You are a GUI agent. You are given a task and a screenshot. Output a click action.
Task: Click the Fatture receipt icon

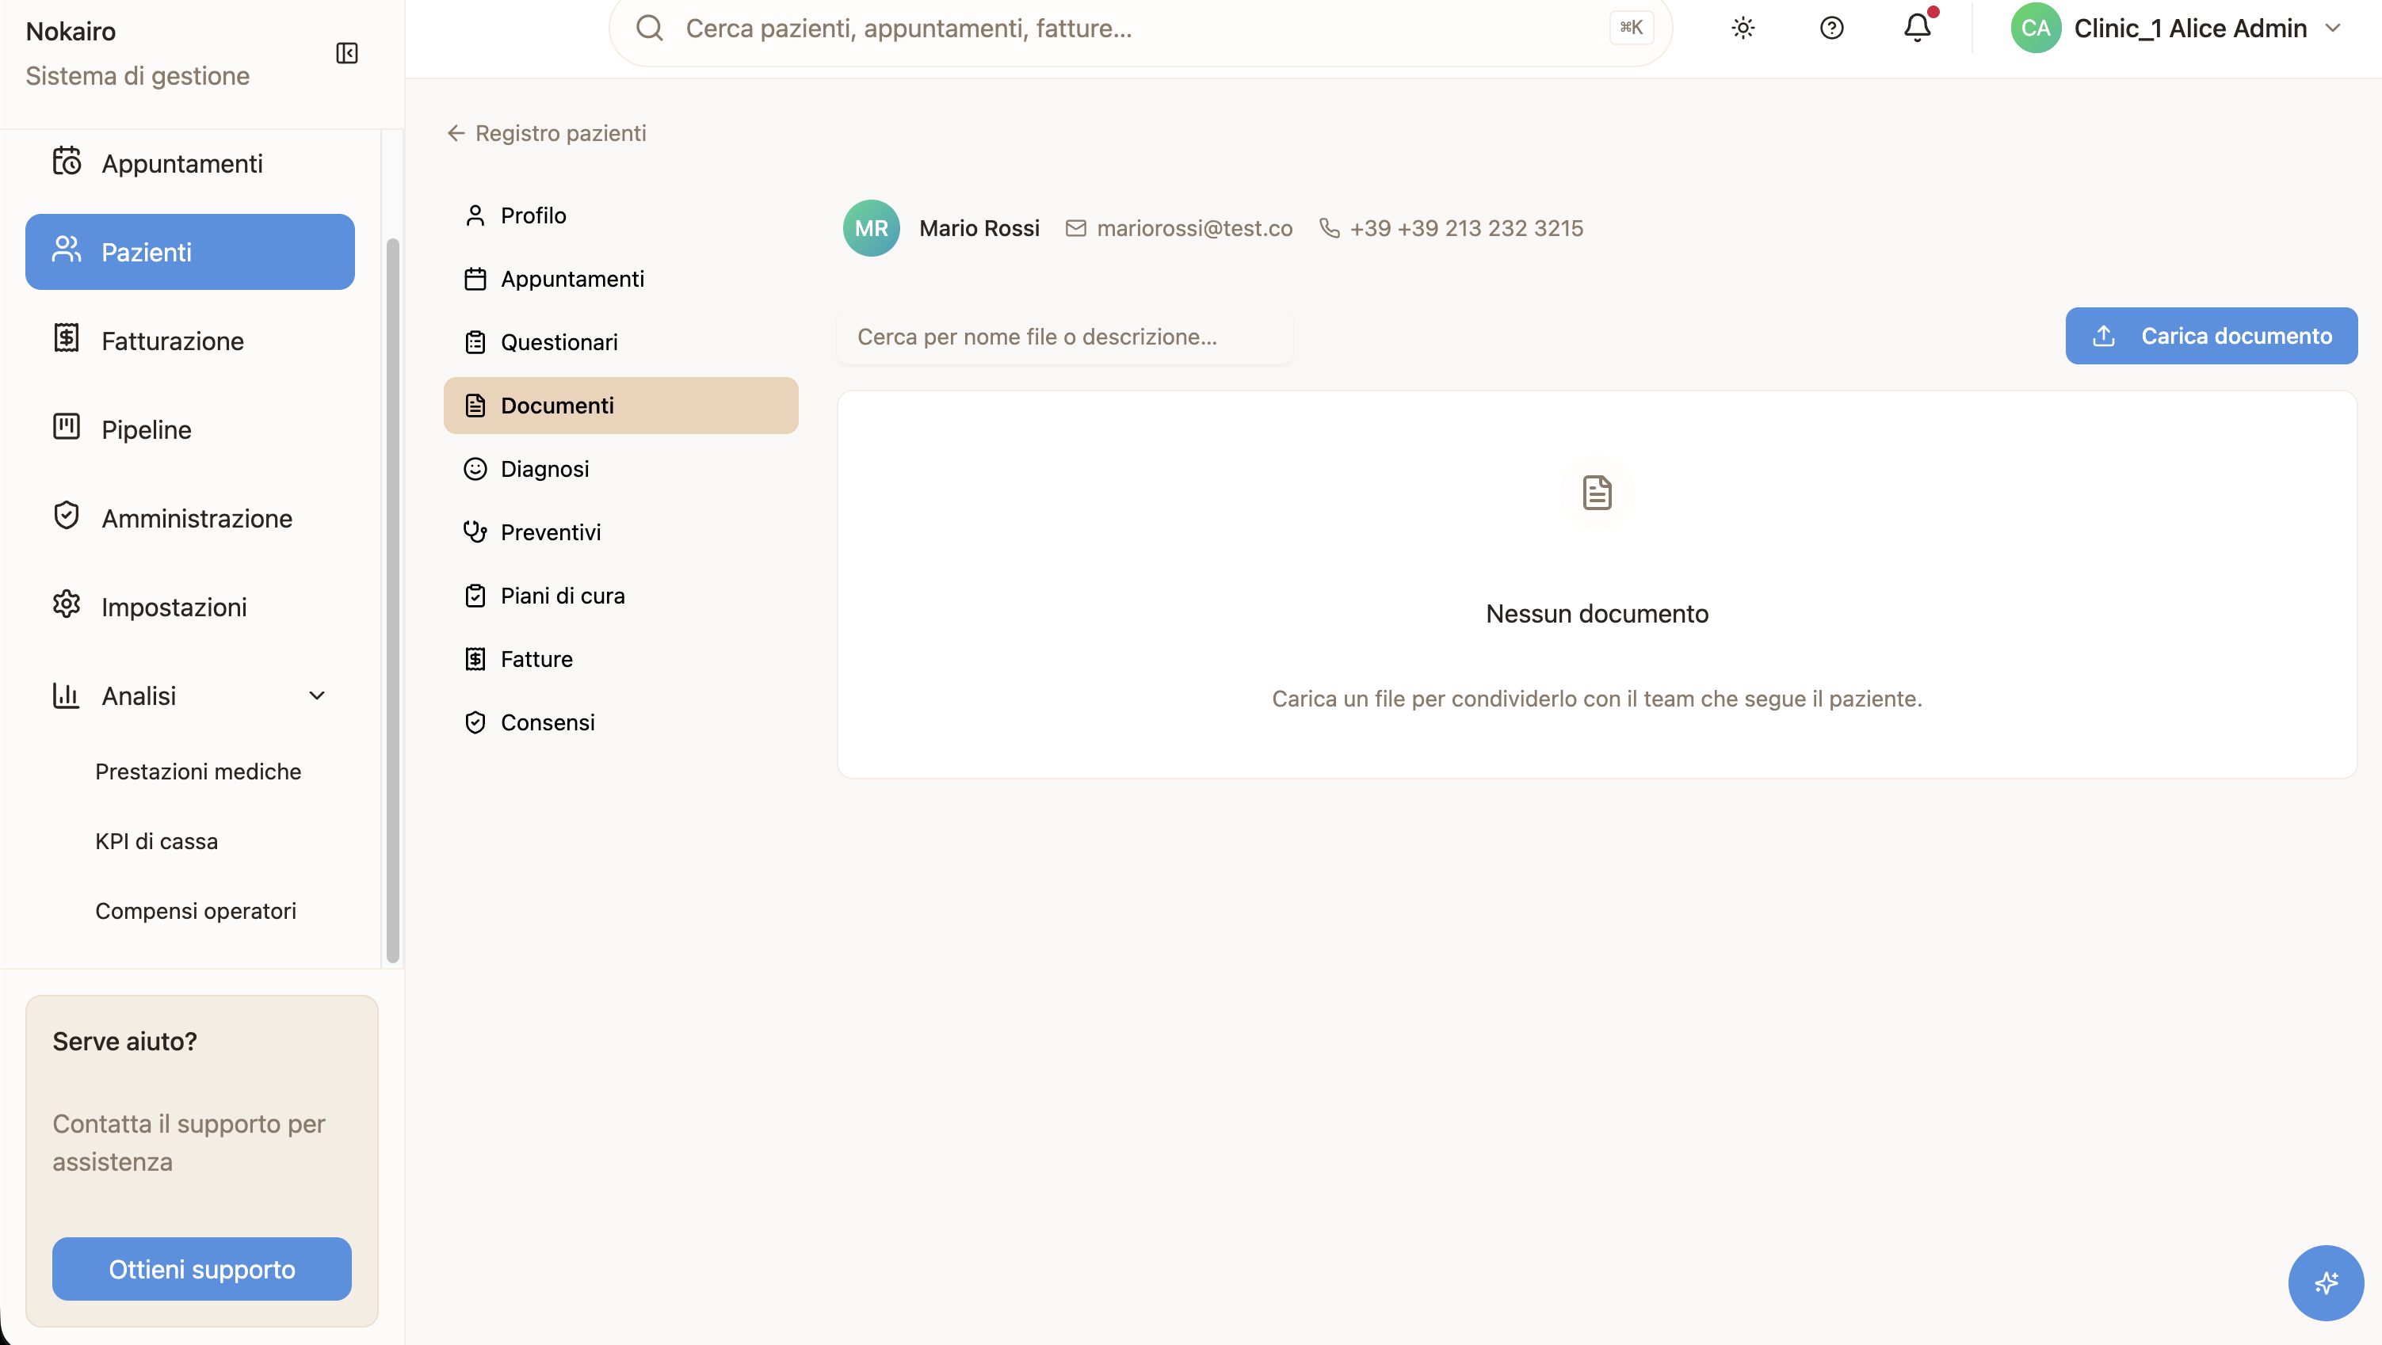click(475, 659)
